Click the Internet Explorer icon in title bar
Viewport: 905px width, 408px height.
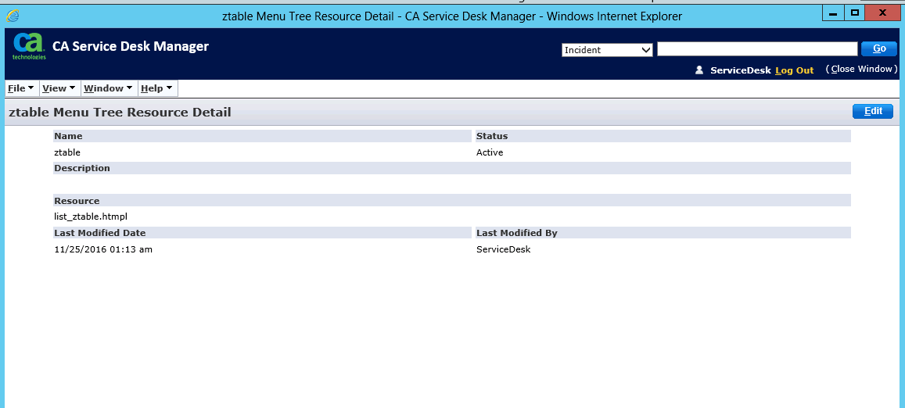(x=13, y=16)
